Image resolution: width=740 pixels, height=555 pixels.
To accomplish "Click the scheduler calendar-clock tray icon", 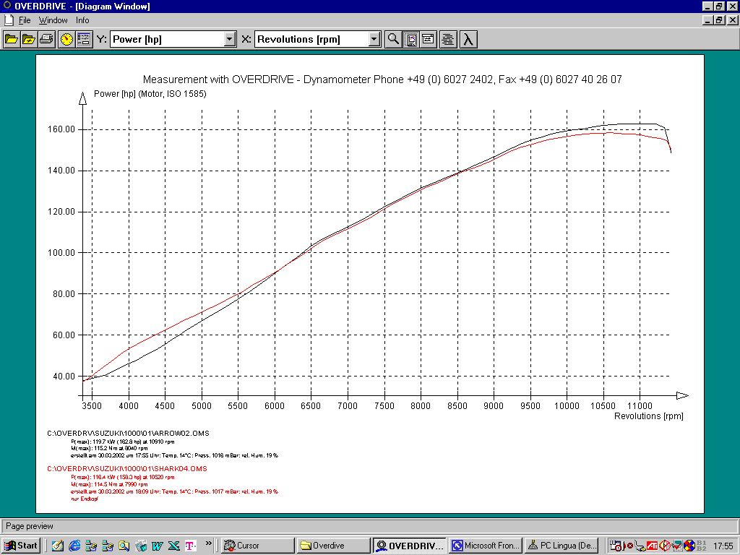I will click(x=616, y=546).
